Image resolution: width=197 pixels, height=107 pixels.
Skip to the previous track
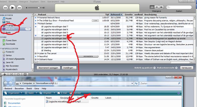[5, 8]
